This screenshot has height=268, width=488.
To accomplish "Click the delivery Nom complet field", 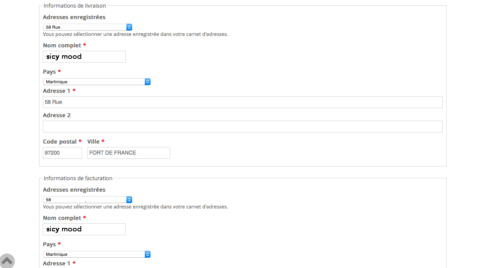I will click(84, 57).
